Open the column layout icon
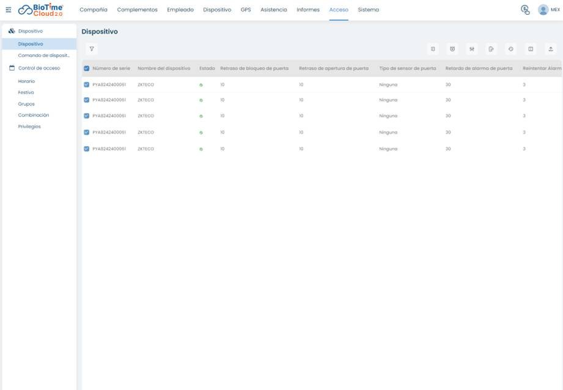Screen dimensions: 563x390 click(531, 49)
